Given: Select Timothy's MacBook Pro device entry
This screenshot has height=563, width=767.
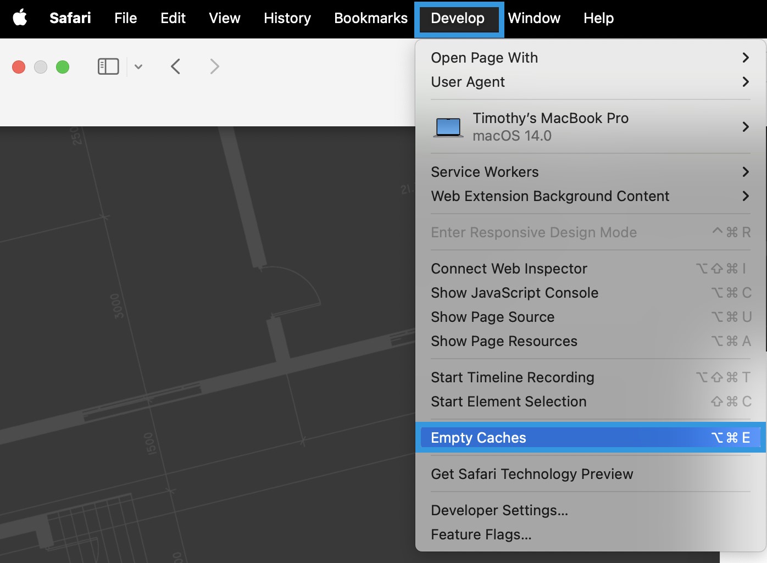Looking at the screenshot, I should (x=591, y=127).
